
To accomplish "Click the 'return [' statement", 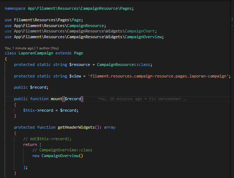I will pos(32,145).
